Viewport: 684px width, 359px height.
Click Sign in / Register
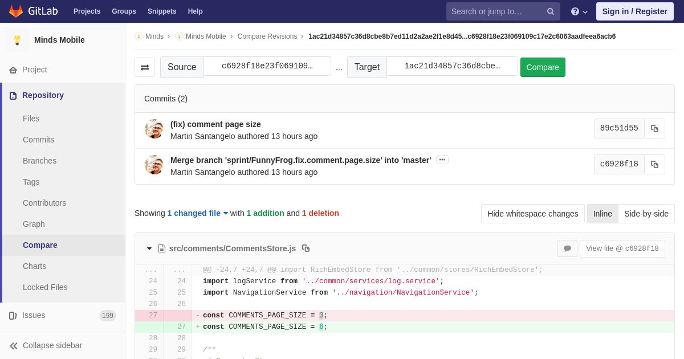(x=634, y=11)
